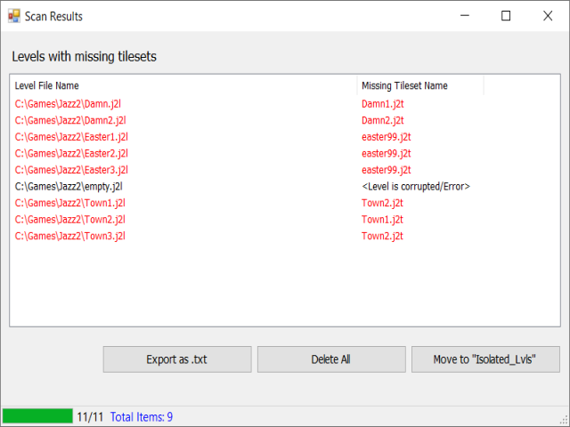Click the Town1.j2t tileset cell

pos(382,220)
